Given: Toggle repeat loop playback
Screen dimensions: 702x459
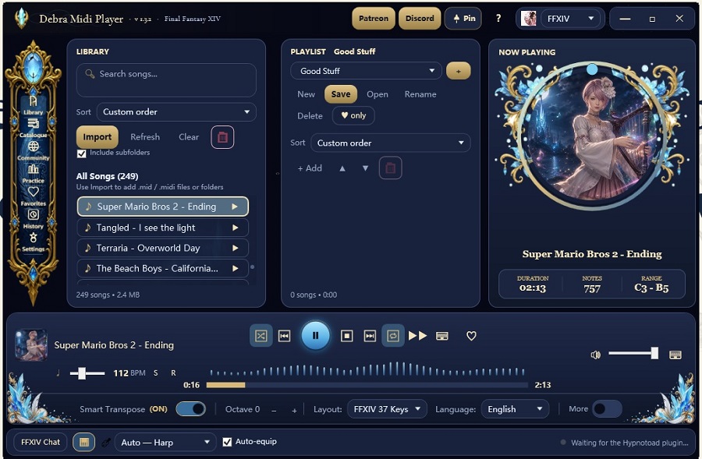Looking at the screenshot, I should click(393, 336).
